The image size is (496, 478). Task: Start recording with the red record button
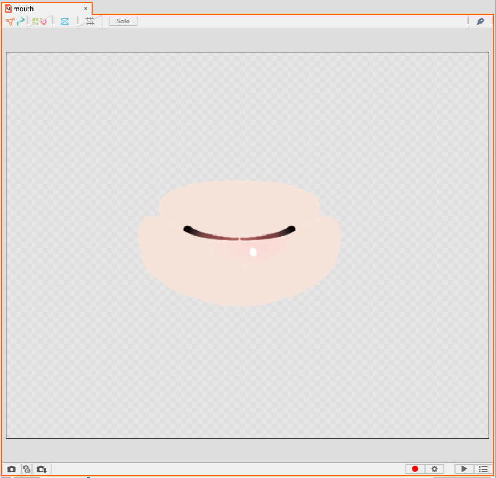(415, 468)
